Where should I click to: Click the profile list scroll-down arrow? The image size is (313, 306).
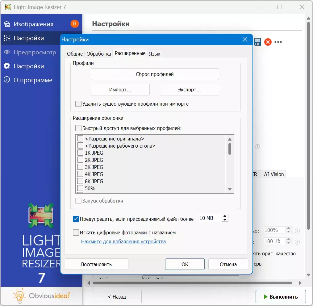coord(230,189)
